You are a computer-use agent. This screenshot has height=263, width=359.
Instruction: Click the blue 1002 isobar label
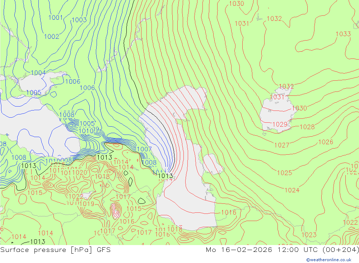[51, 36]
